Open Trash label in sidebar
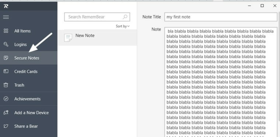Image resolution: width=280 pixels, height=137 pixels. tap(19, 85)
